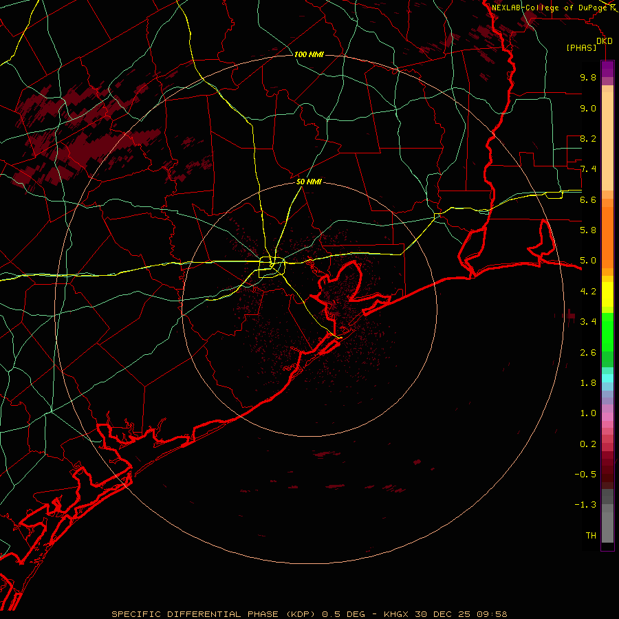Click the 8.2 legend value
The width and height of the screenshot is (619, 619).
click(x=588, y=138)
